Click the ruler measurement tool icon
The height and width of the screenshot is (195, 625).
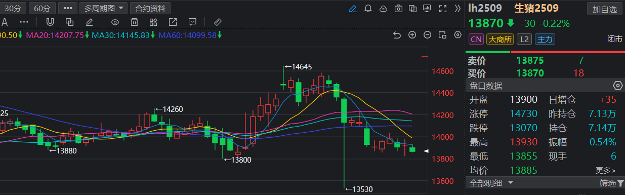pyautogui.click(x=218, y=22)
